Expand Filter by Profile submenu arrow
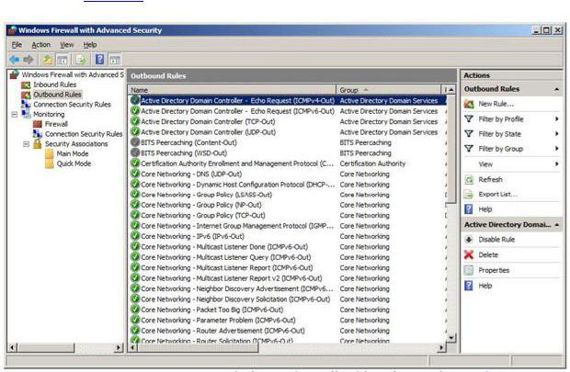The image size is (570, 372). 556,119
